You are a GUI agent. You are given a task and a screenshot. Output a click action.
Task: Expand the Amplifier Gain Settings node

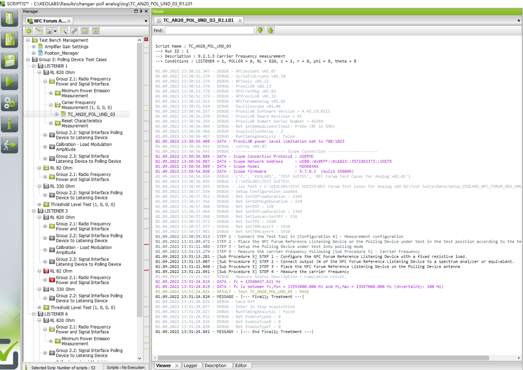click(x=34, y=46)
